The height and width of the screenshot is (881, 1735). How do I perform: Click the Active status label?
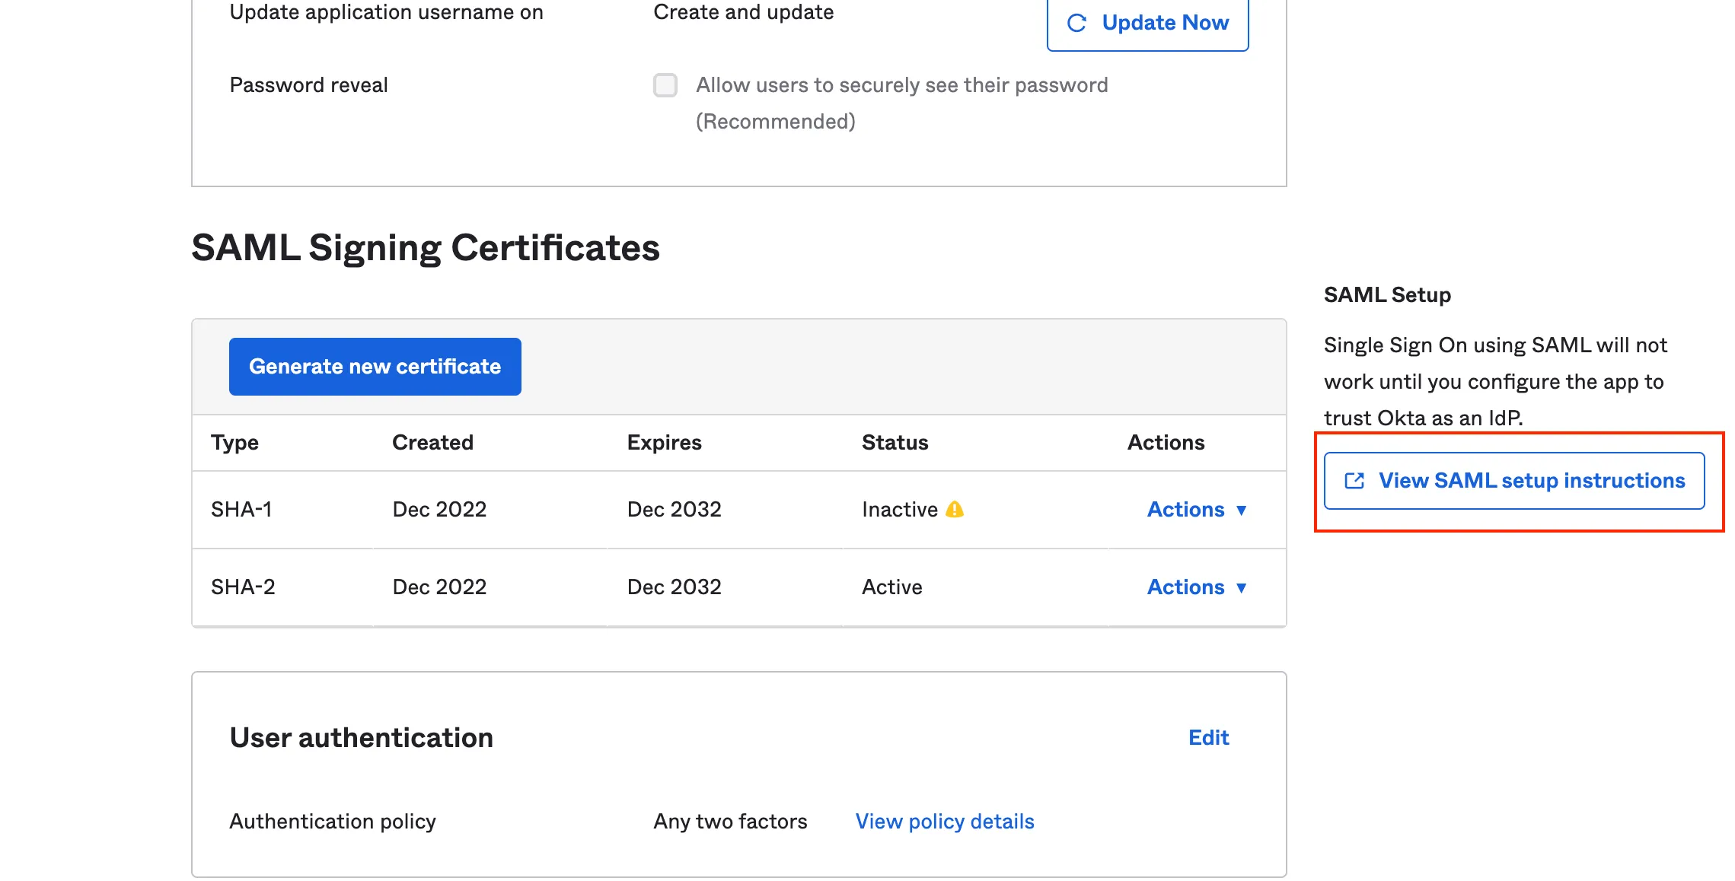click(891, 587)
